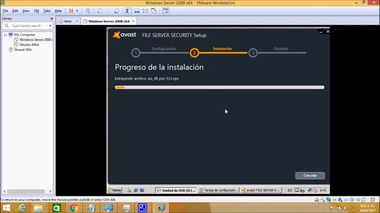This screenshot has width=380, height=213.
Task: Close the Library panel
Action: click(52, 18)
